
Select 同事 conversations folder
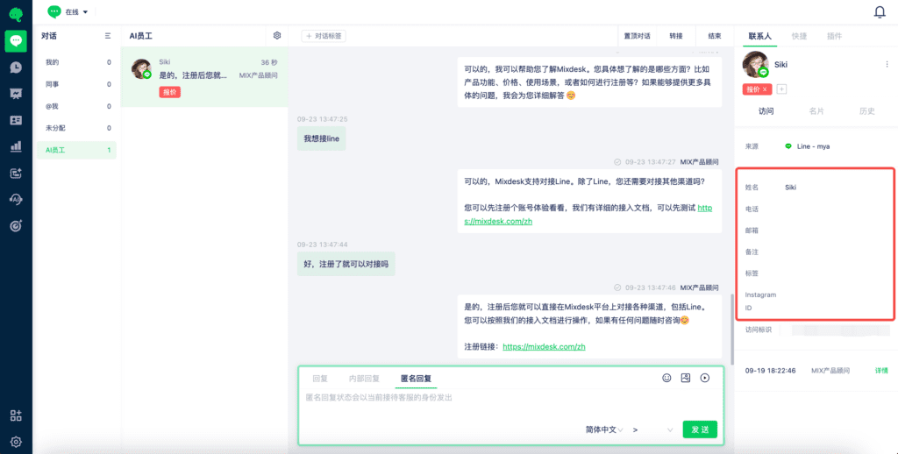coord(77,84)
